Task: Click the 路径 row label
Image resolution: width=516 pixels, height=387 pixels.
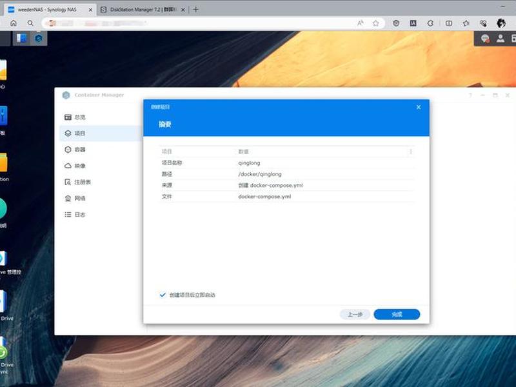Action: 167,174
